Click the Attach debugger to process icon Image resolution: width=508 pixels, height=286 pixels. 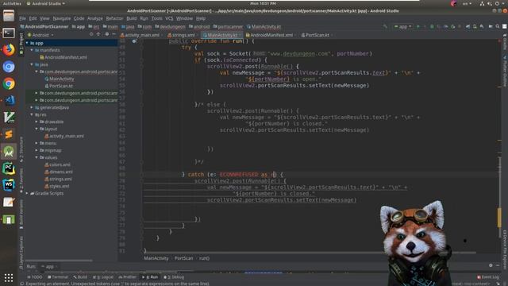coord(452,26)
